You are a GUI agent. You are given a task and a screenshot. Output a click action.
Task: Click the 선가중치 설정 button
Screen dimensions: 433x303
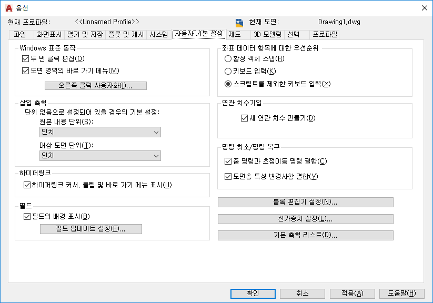click(x=306, y=219)
